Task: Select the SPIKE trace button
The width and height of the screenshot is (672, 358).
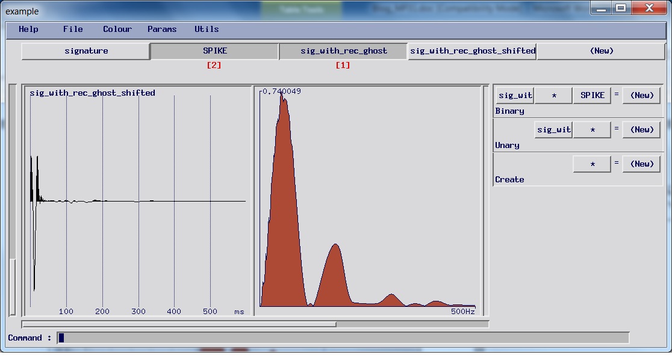Action: coord(215,51)
